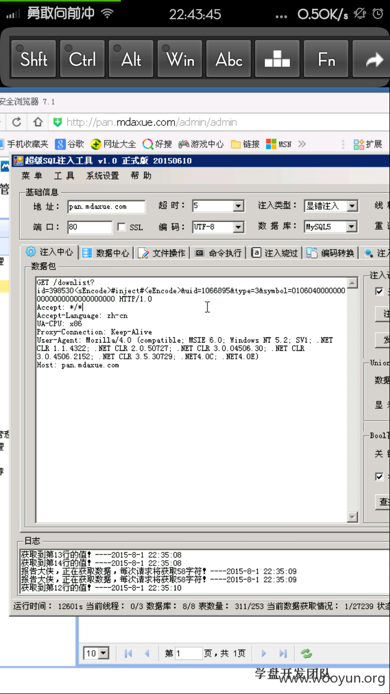Toggle the checkbox in the 注入 side panel
This screenshot has width=390, height=694.
coord(380,292)
